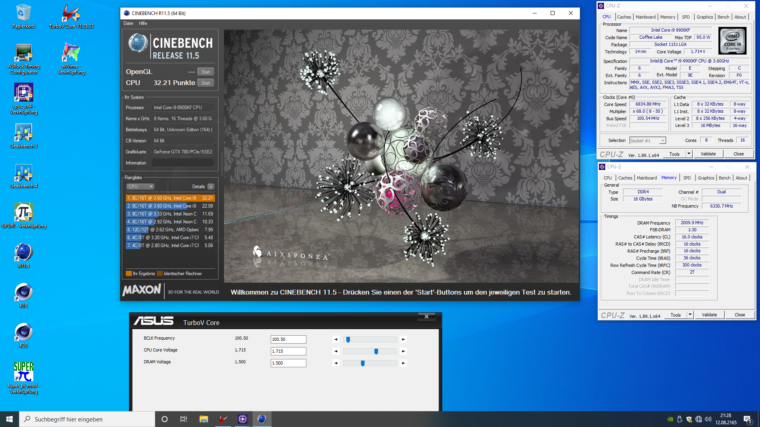Decrease CPU Core Voltage with left arrow
Image resolution: width=760 pixels, height=427 pixels.
(336, 351)
